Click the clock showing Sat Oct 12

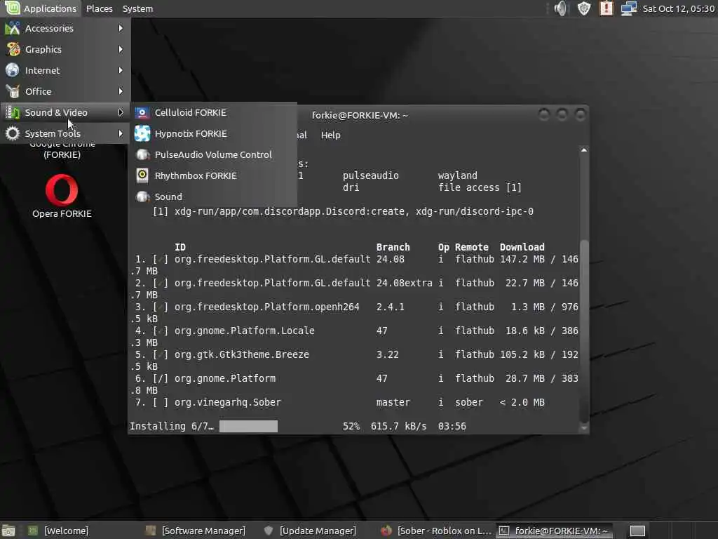point(678,8)
